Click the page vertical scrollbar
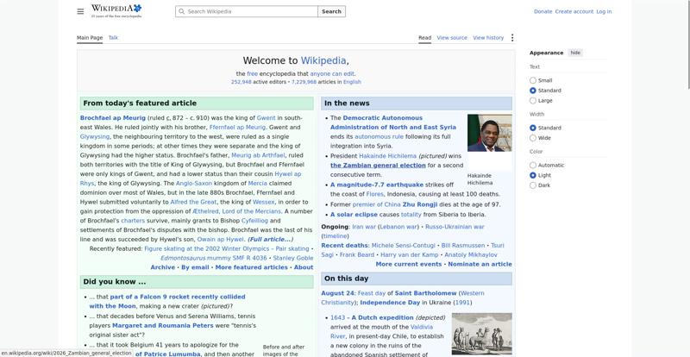Image resolution: width=690 pixels, height=357 pixels. coord(687,44)
